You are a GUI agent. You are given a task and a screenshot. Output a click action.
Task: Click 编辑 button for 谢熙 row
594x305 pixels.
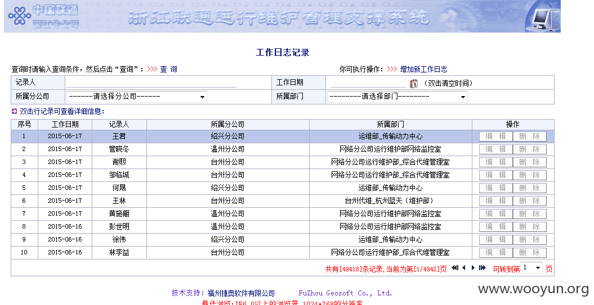pos(496,162)
